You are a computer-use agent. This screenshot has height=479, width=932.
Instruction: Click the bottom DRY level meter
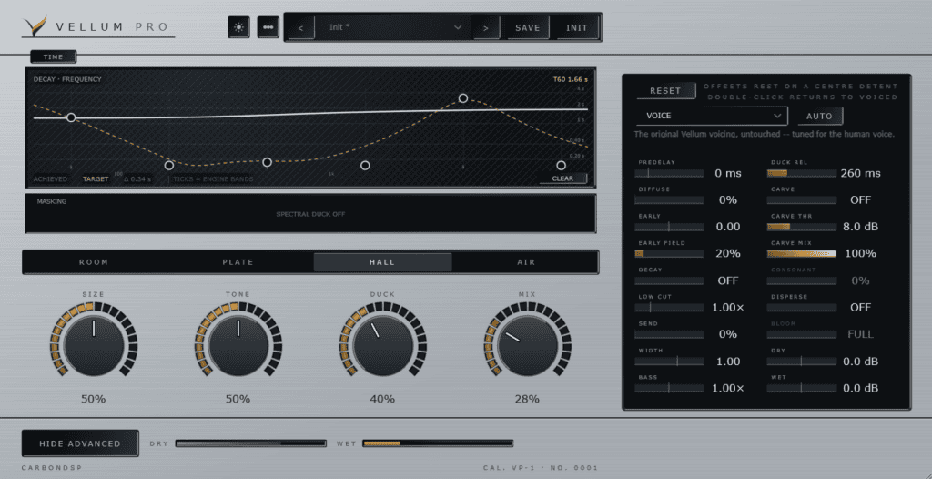point(251,443)
